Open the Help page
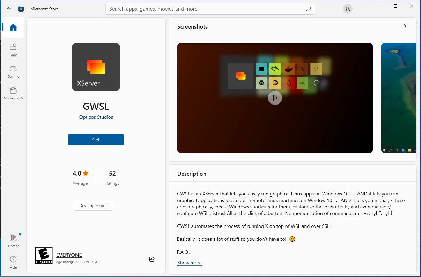The image size is (421, 277). [13, 262]
